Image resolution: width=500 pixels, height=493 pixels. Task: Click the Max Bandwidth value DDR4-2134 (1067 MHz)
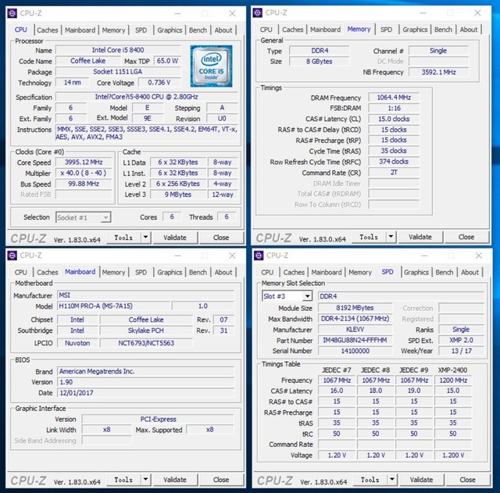(x=355, y=319)
